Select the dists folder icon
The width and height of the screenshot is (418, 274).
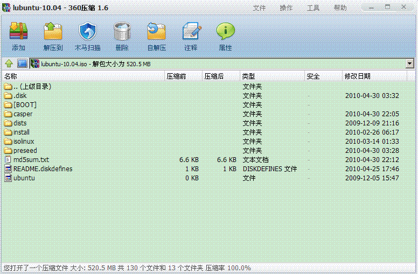coord(8,123)
